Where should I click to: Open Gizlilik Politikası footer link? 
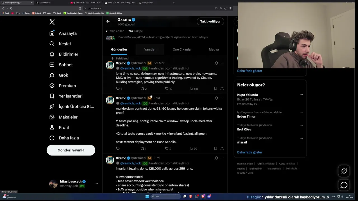click(x=266, y=164)
